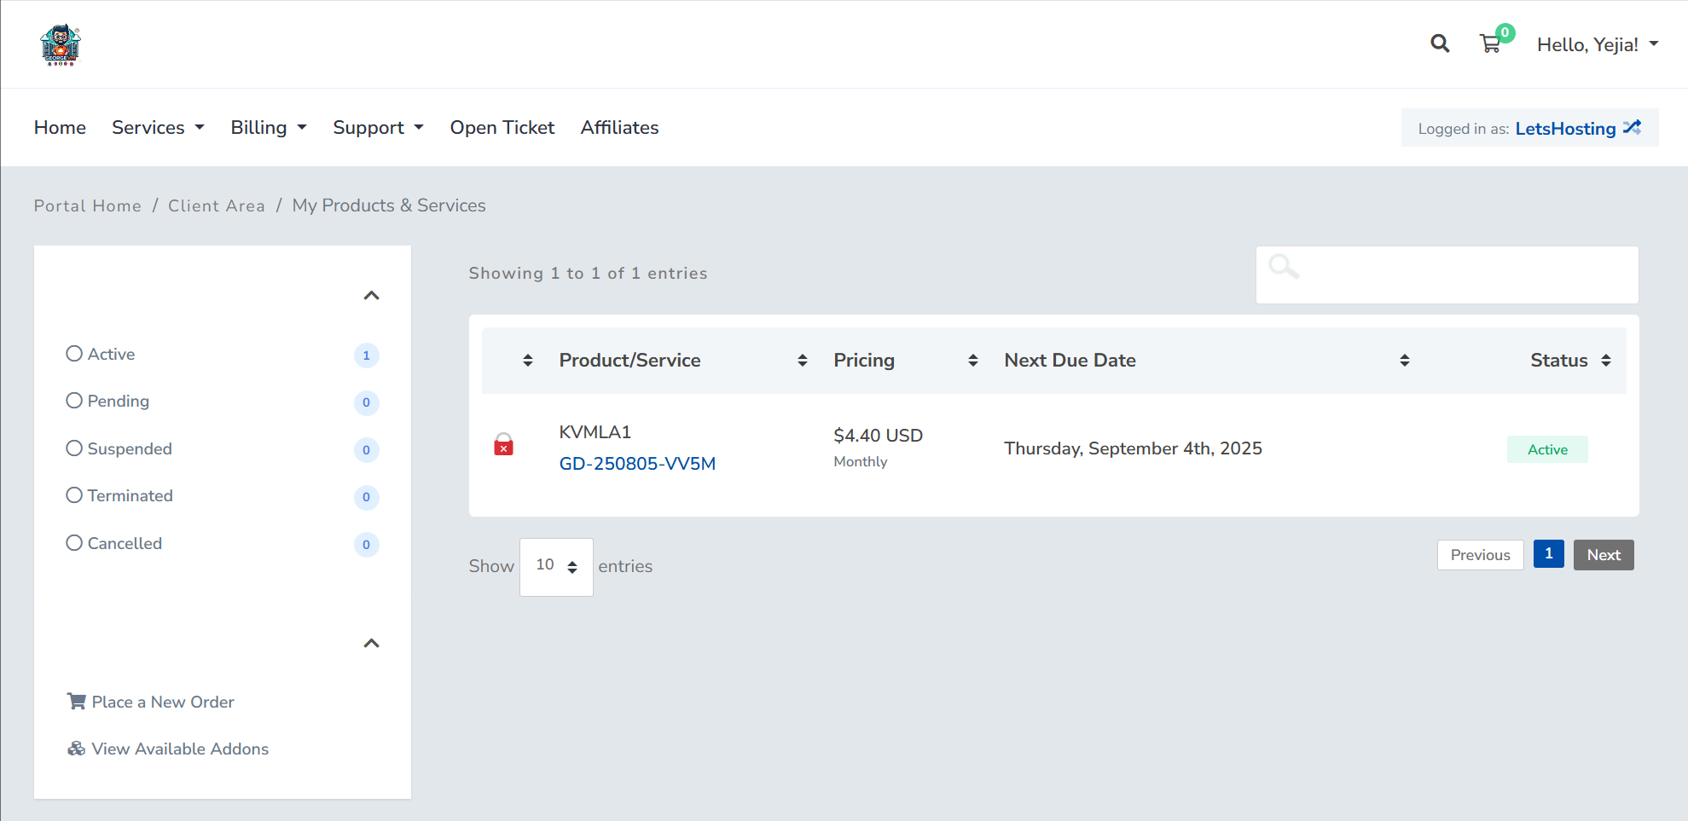Screen dimensions: 1688x821
Task: Click the site logo in header
Action: (x=61, y=44)
